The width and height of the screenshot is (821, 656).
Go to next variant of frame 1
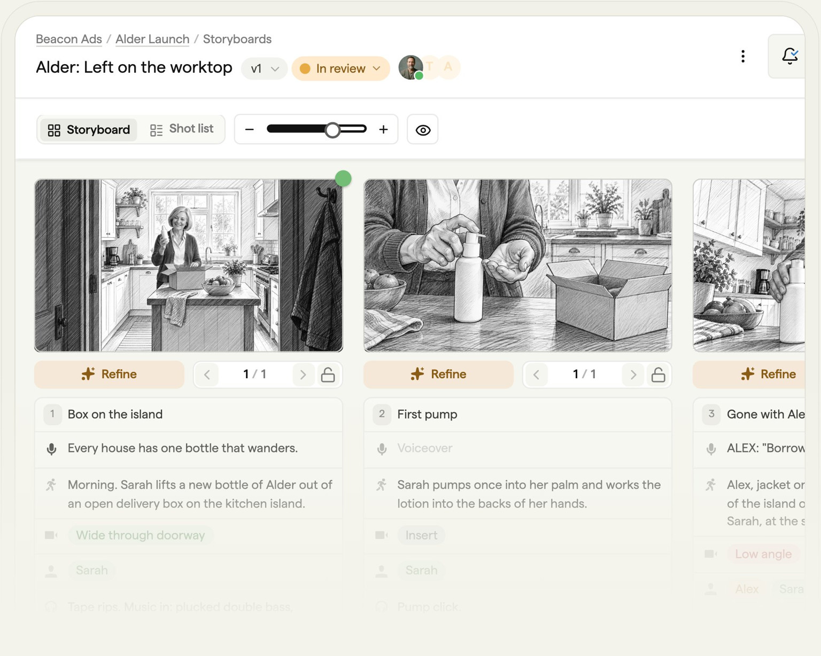[x=303, y=374]
